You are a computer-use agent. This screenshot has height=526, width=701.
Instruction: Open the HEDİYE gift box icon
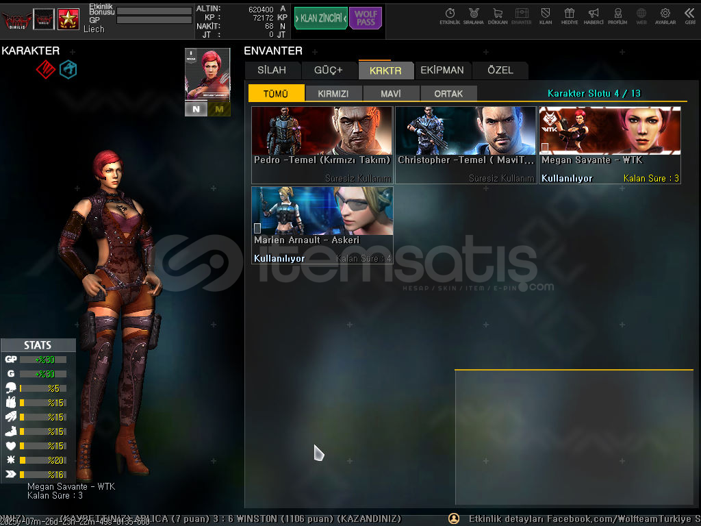[570, 16]
